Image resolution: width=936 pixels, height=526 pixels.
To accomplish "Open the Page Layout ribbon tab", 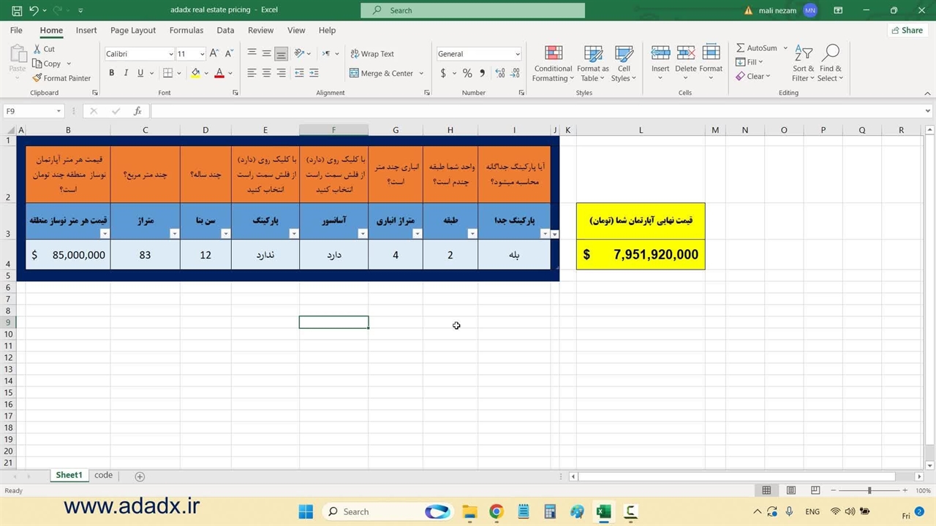I will click(133, 31).
